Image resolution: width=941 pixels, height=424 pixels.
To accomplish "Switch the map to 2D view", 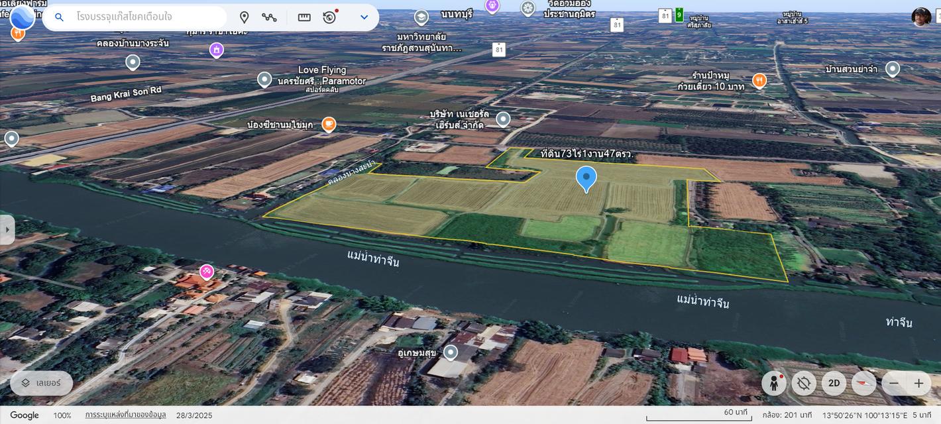I will (x=834, y=383).
